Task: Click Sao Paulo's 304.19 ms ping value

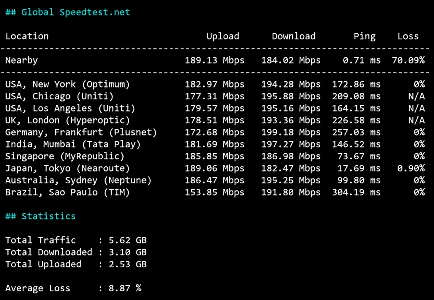Action: point(356,192)
